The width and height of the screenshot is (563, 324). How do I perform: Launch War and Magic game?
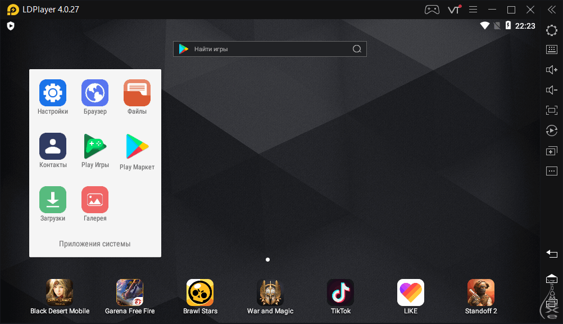coord(270,292)
